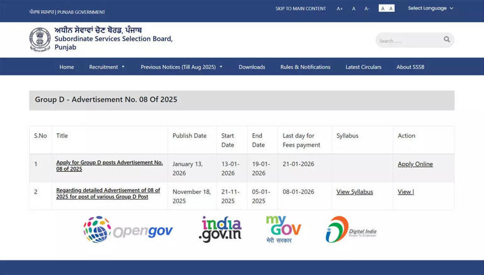Click the Apply Online link
The image size is (484, 275).
pyautogui.click(x=415, y=164)
